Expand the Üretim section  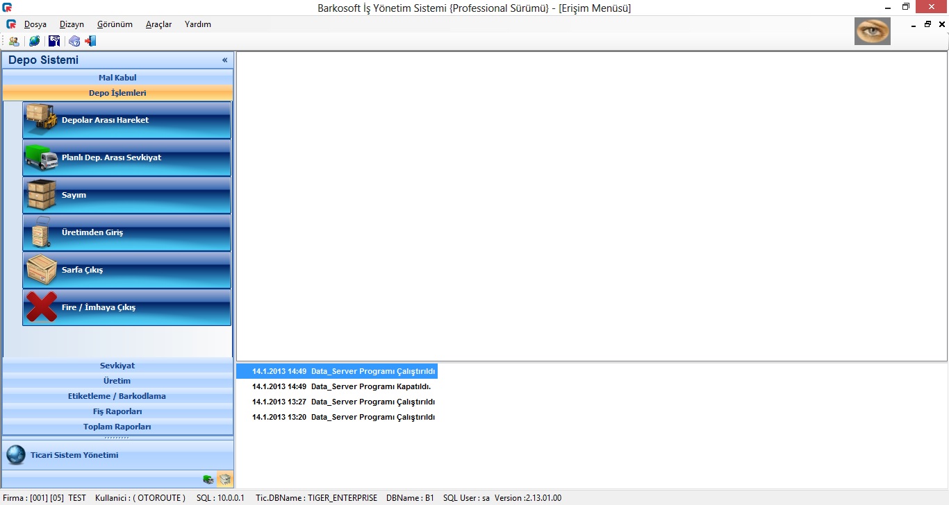[118, 381]
